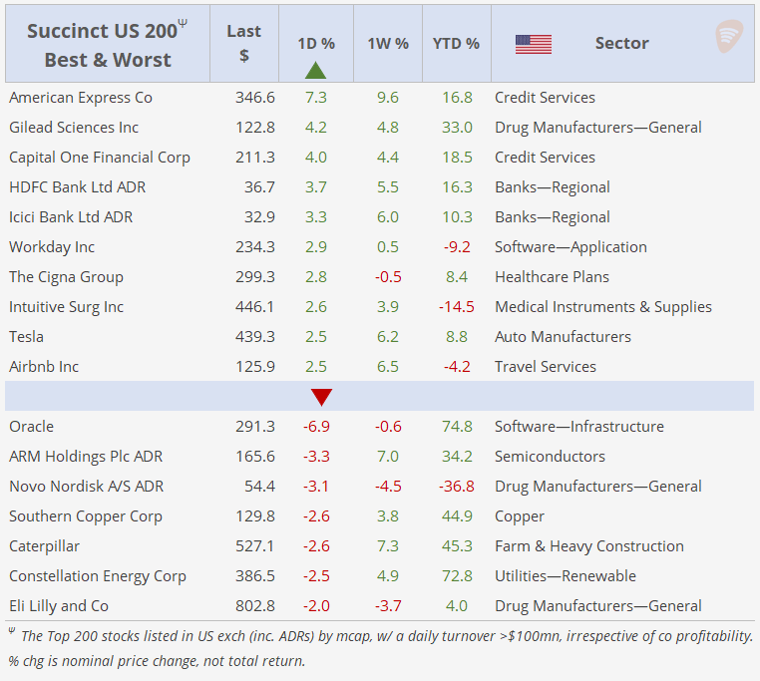Screen dimensions: 760x681
Task: Click Gilead YTD value 33.0
Action: click(457, 128)
